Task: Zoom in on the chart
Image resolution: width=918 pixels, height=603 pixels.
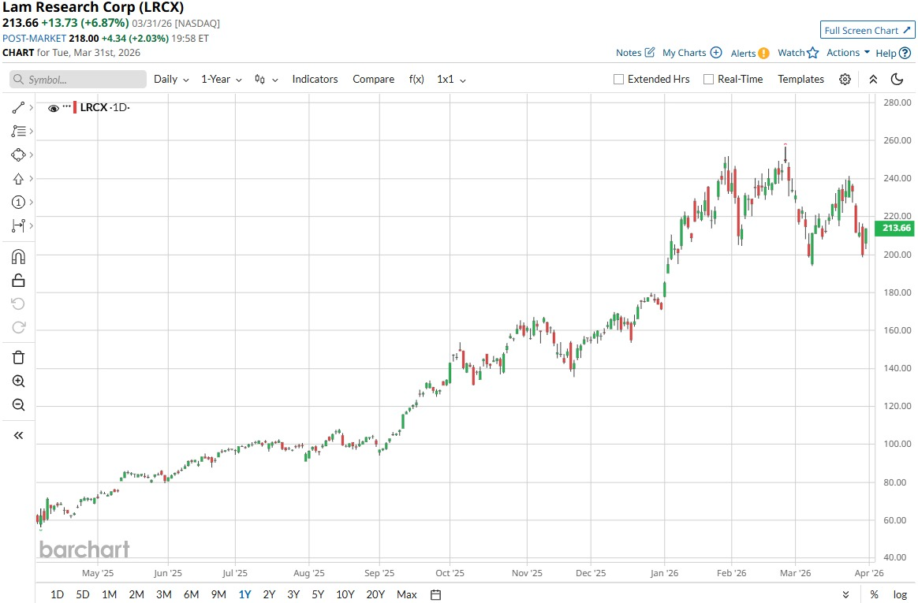Action: tap(19, 381)
